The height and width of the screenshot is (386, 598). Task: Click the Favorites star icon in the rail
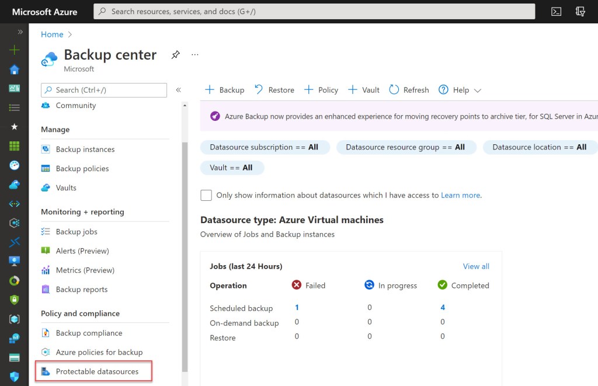15,127
